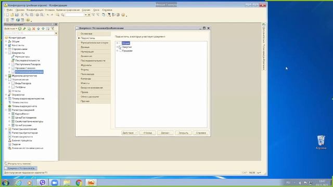The height and width of the screenshot is (187, 333).
Task: Click the Open file toolbar icon
Action: [12, 15]
